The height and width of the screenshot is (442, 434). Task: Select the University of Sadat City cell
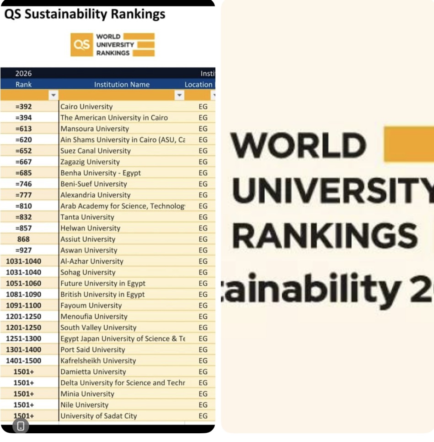tap(98, 416)
